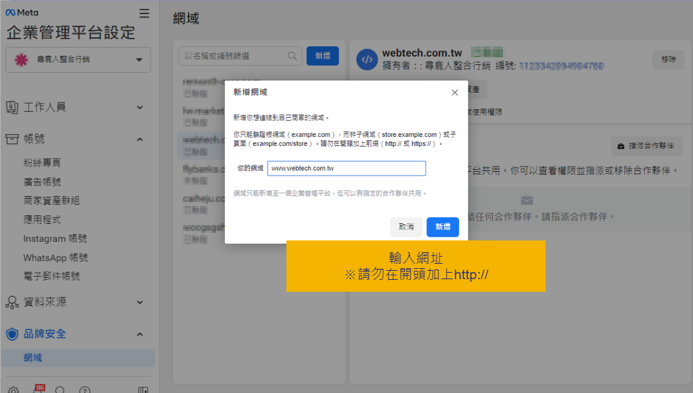Click the search icon in bottom sidebar bar
This screenshot has width=693, height=393.
click(60, 390)
